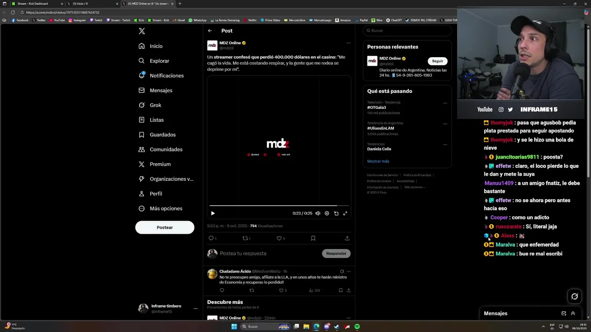Follow MDZ Online with Seguir button
This screenshot has height=332, width=591.
[x=437, y=61]
